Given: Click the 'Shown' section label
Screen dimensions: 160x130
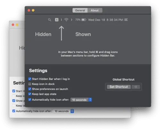Looking at the screenshot, I should pyautogui.click(x=83, y=34).
